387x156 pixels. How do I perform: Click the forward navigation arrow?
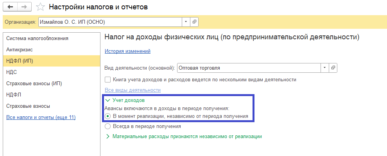click(x=24, y=7)
